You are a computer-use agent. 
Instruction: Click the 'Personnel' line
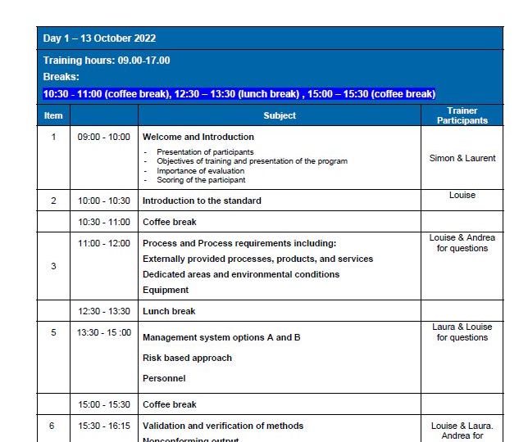164,378
